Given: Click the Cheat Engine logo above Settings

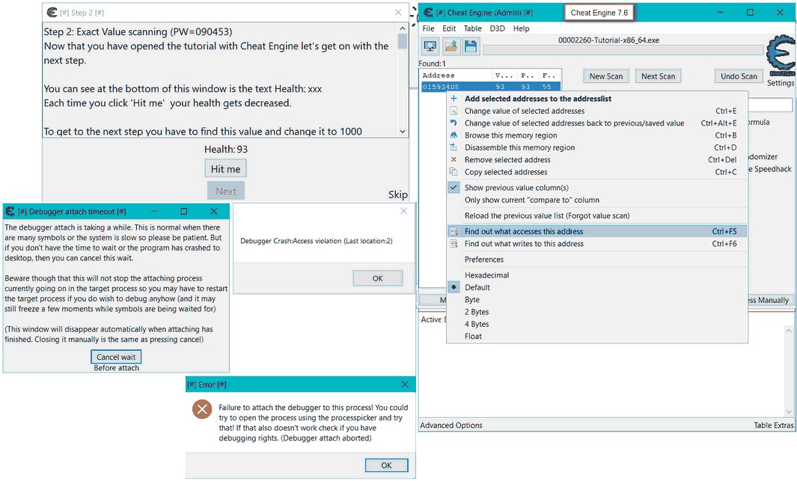Looking at the screenshot, I should pyautogui.click(x=781, y=58).
